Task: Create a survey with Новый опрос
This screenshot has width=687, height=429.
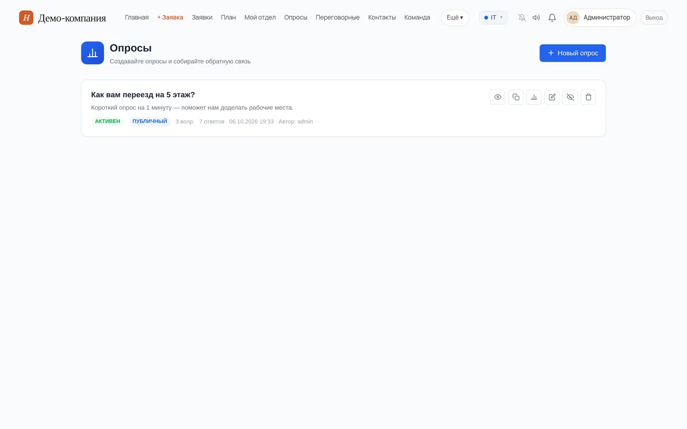Action: click(572, 53)
